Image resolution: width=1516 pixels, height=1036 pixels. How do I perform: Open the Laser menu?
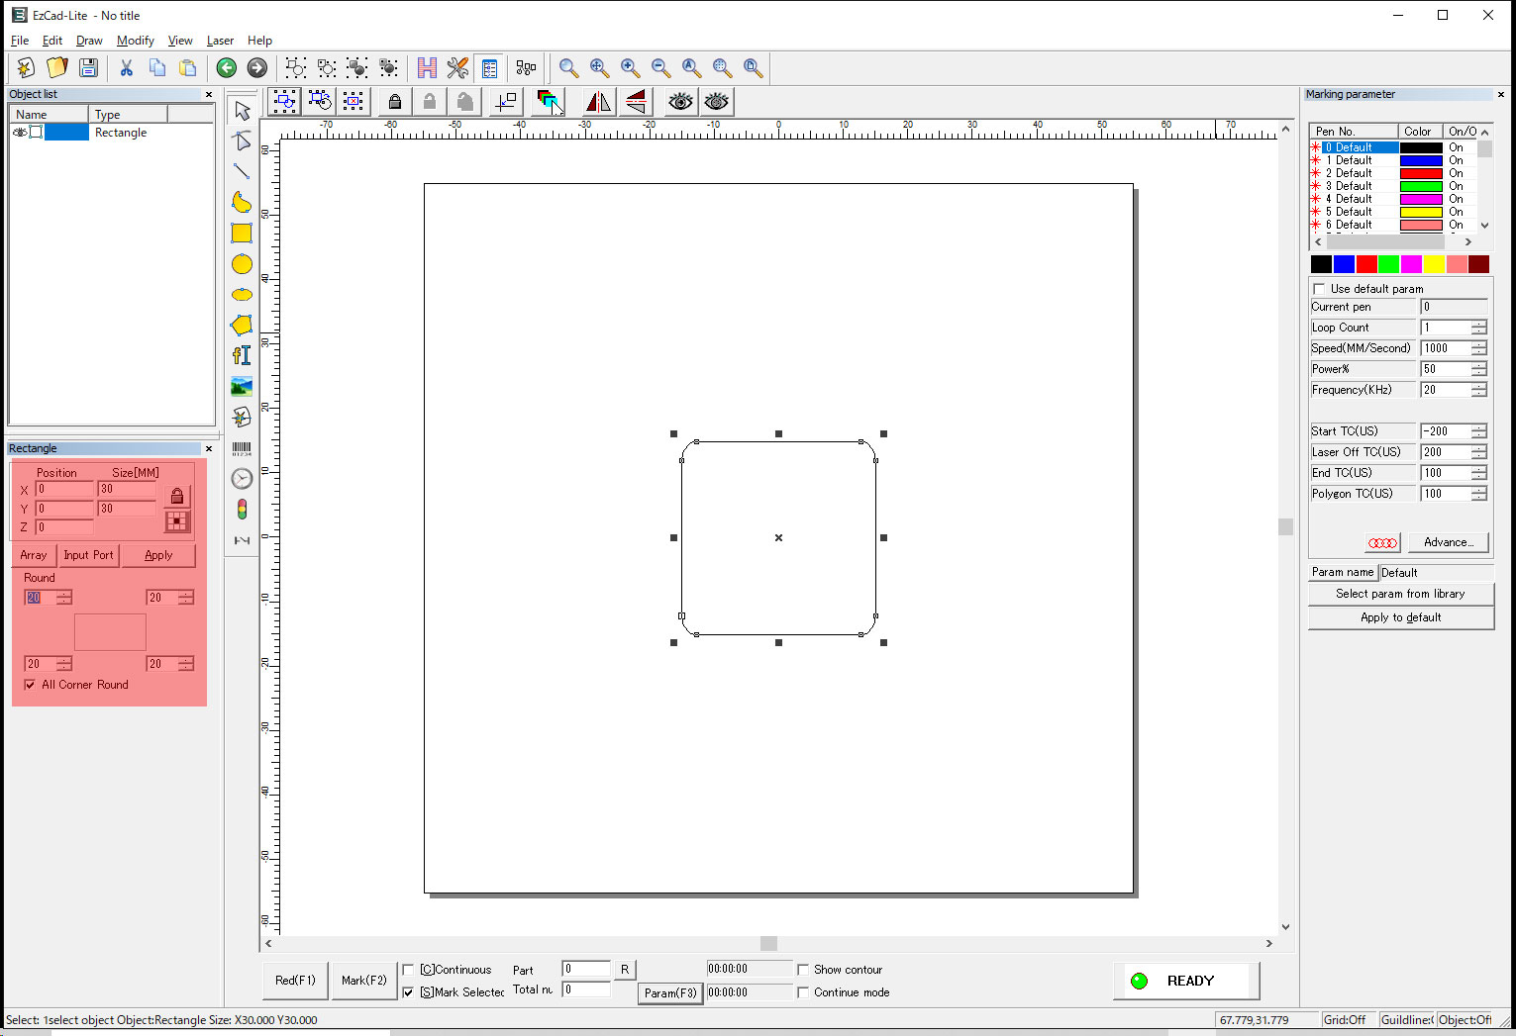(x=220, y=41)
